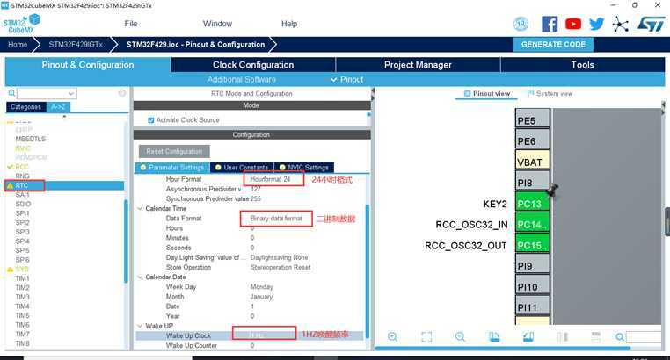Image resolution: width=670 pixels, height=360 pixels.
Task: Collapse the Wake UP group
Action: 140,326
